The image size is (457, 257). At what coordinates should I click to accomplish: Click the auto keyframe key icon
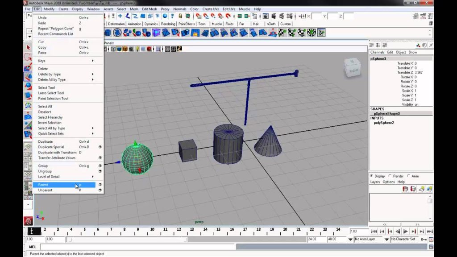pyautogui.click(x=424, y=239)
